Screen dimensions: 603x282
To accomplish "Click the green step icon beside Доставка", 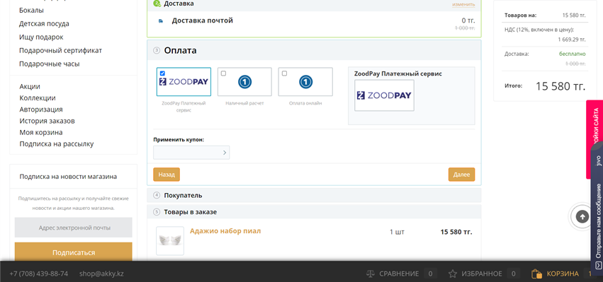I will tap(157, 4).
